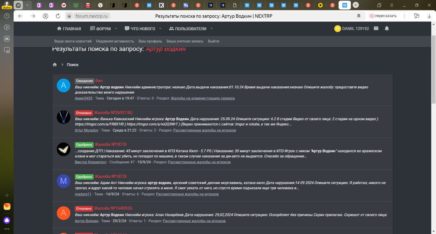
Task: Expand the ЧТО НОВОГО dropdown arrow
Action: pyautogui.click(x=160, y=29)
